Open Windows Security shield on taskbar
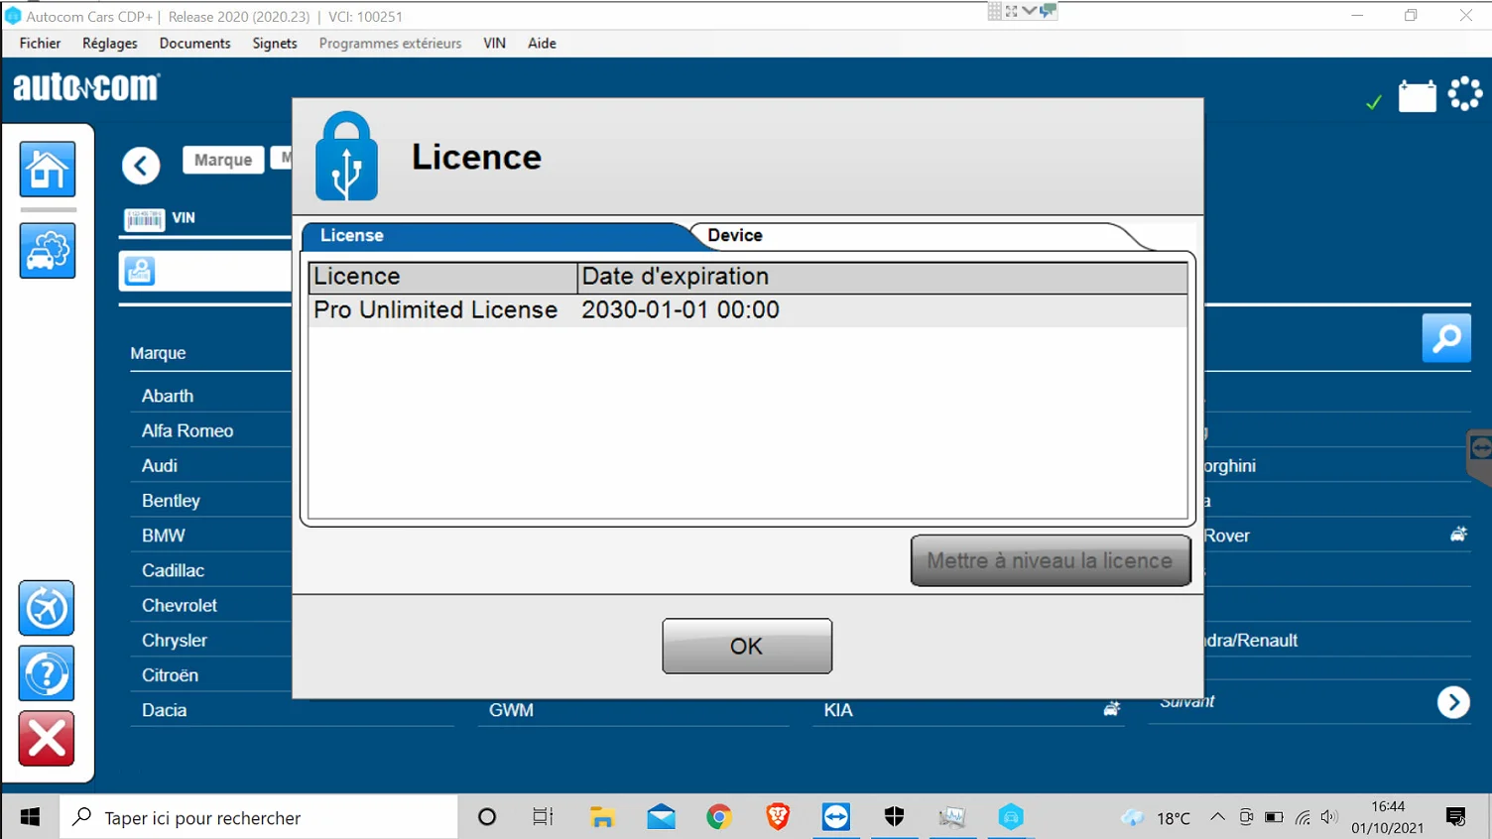The image size is (1492, 839). pos(895,817)
